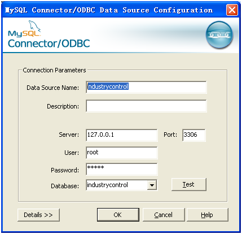
Task: Expand advanced options with Details >>
Action: (x=38, y=215)
